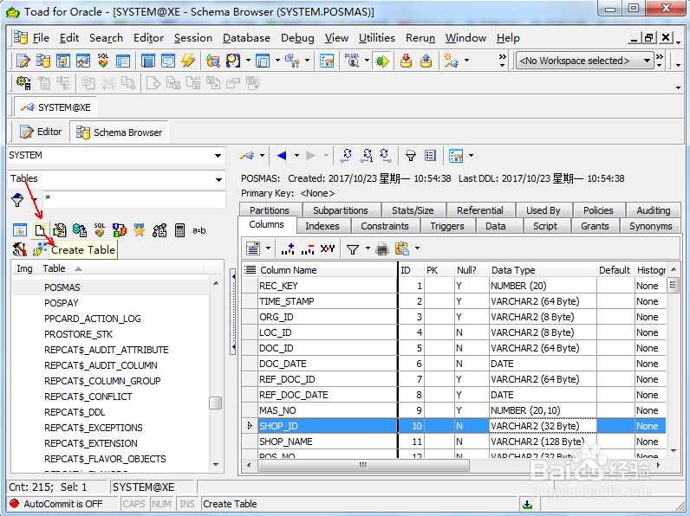
Task: Open Schema Browser from main toolbar
Action: tap(42, 61)
